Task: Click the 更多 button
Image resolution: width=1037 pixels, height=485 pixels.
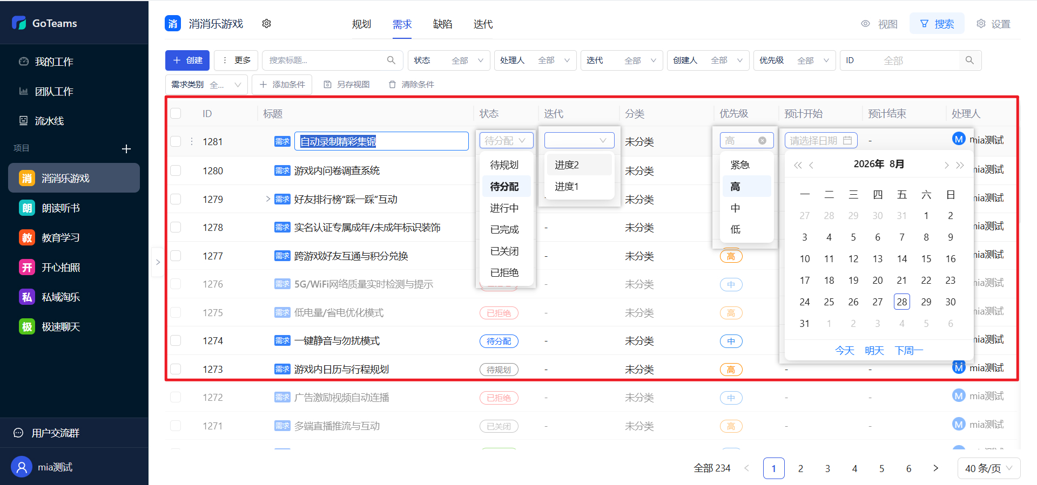Action: (x=237, y=60)
